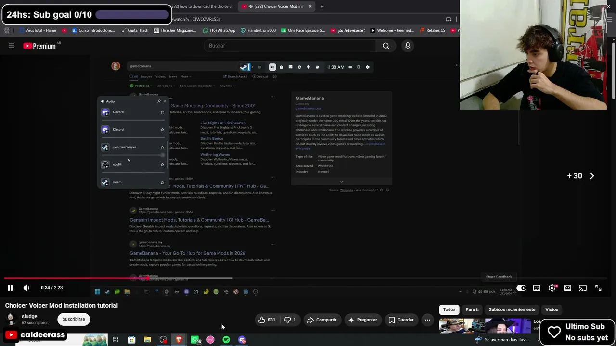
Task: Open the Flandertron3000 bookmark
Action: [258, 30]
